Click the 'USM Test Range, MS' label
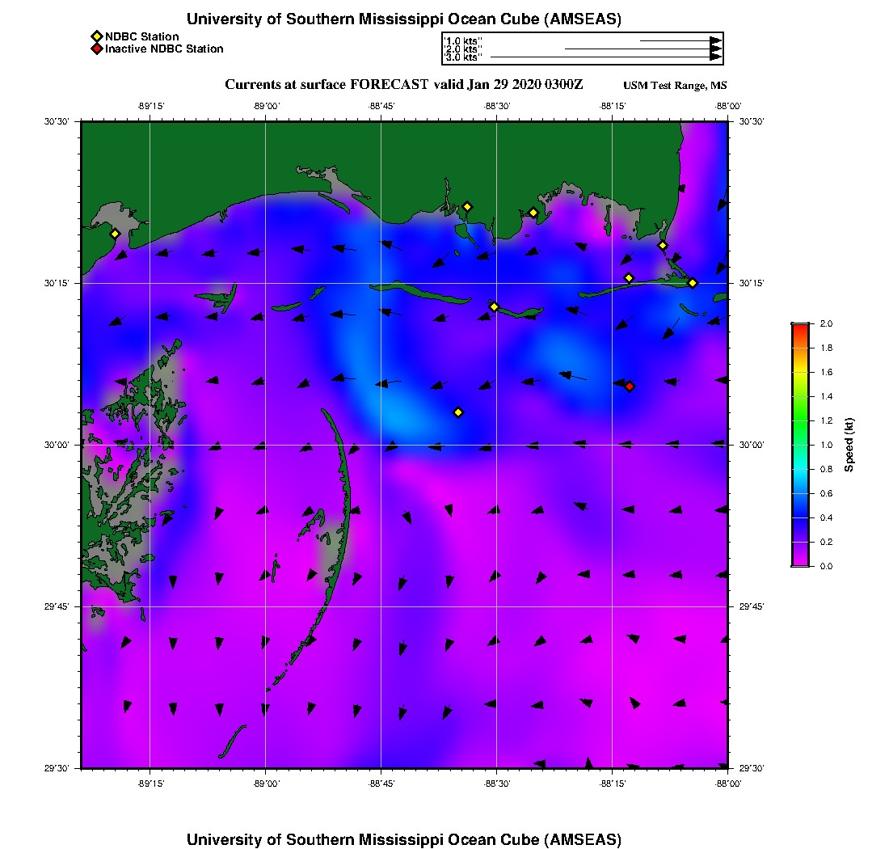This screenshot has width=889, height=849. [676, 86]
